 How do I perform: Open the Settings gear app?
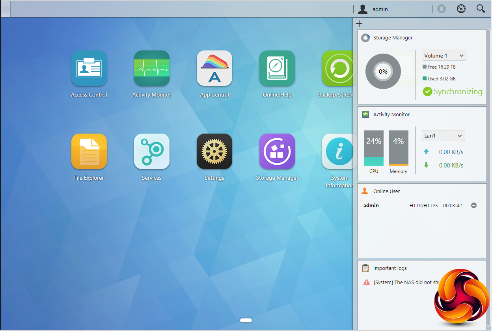[x=214, y=151]
